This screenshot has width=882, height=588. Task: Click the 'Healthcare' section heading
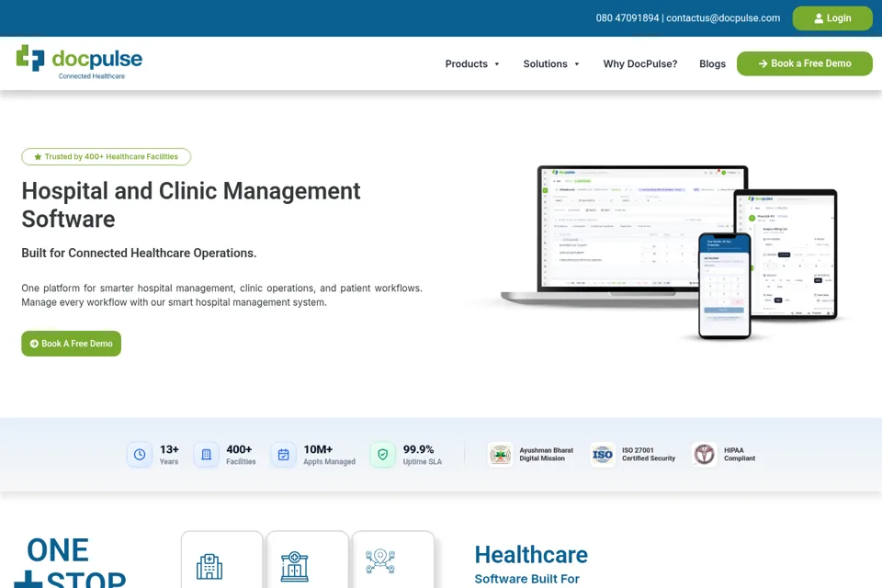click(x=531, y=555)
